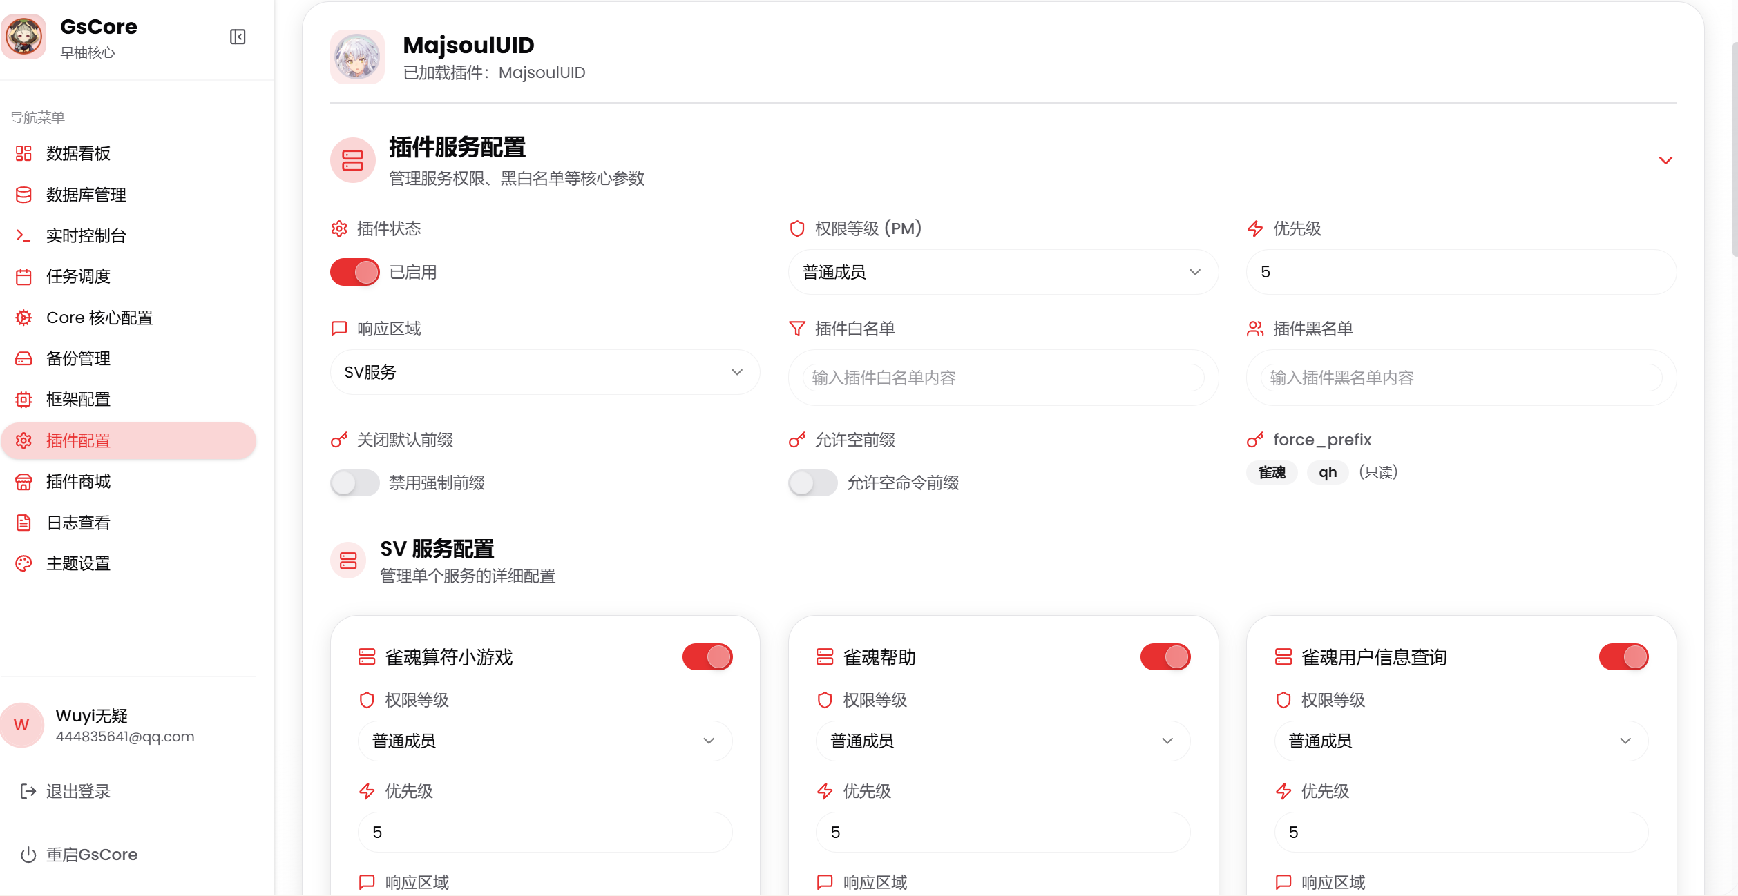This screenshot has height=896, width=1738.
Task: Open the 权限等级 (PM) 普通成员 dropdown
Action: click(1002, 272)
